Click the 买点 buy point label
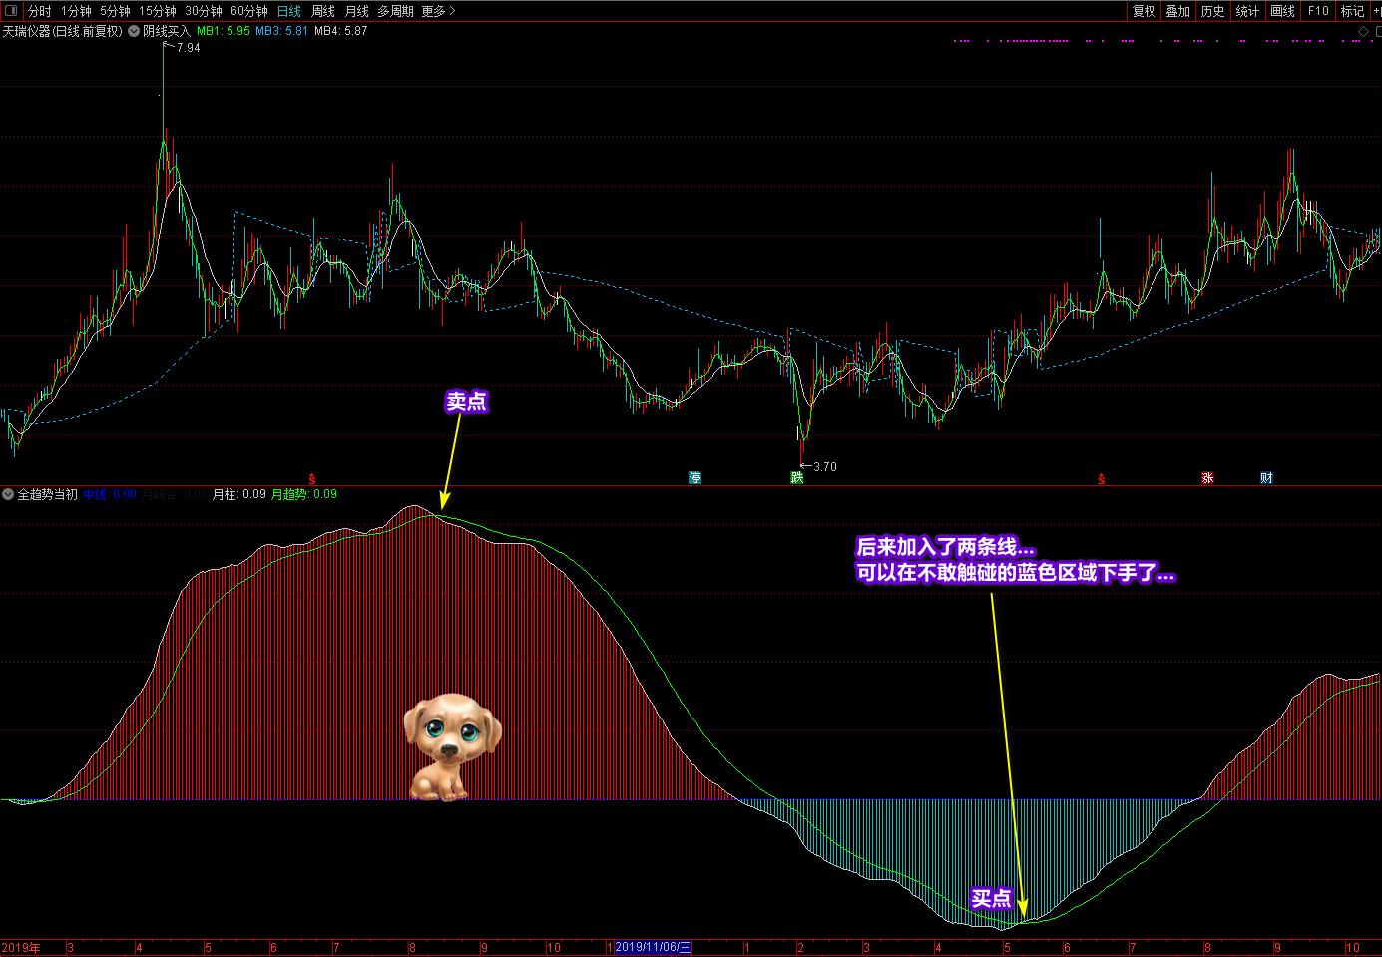Screen dimensions: 1382x957 pos(991,898)
